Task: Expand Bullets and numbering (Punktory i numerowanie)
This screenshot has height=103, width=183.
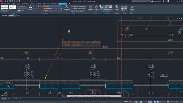Action: [79, 6]
